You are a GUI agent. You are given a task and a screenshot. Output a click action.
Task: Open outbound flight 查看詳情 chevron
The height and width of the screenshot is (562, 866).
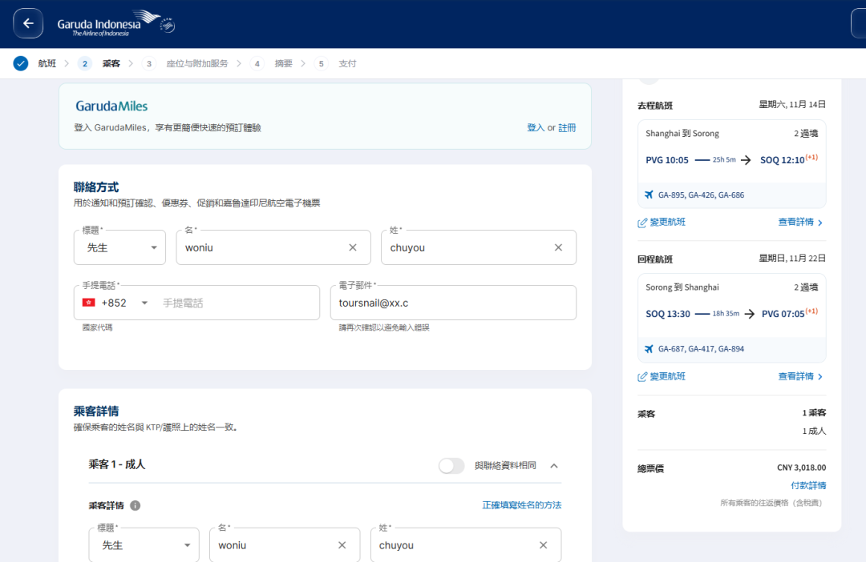pyautogui.click(x=820, y=223)
